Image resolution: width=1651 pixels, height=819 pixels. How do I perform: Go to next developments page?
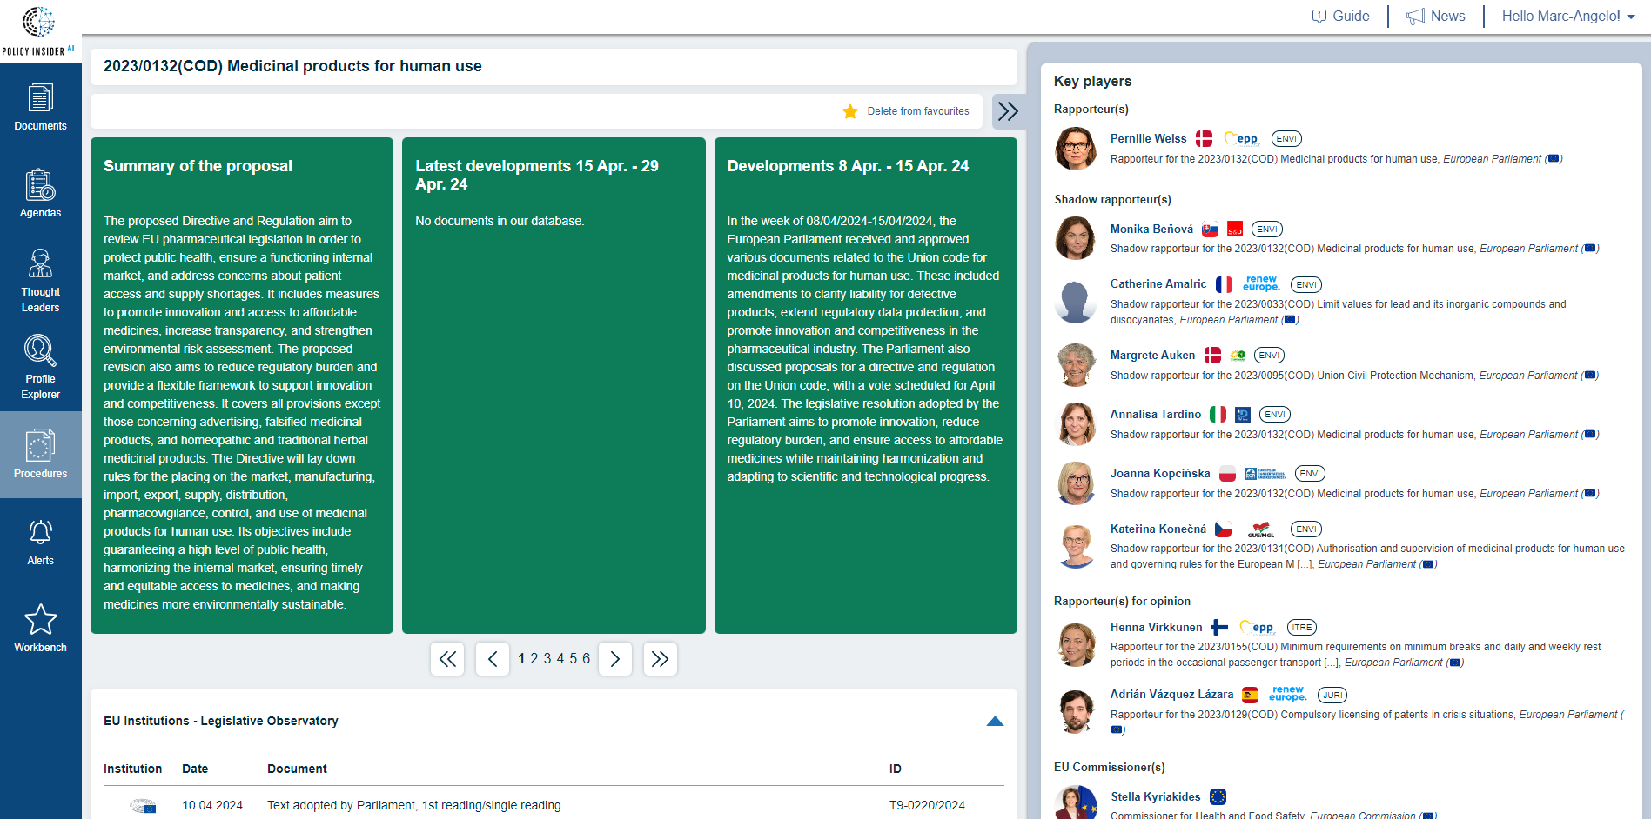click(x=614, y=659)
